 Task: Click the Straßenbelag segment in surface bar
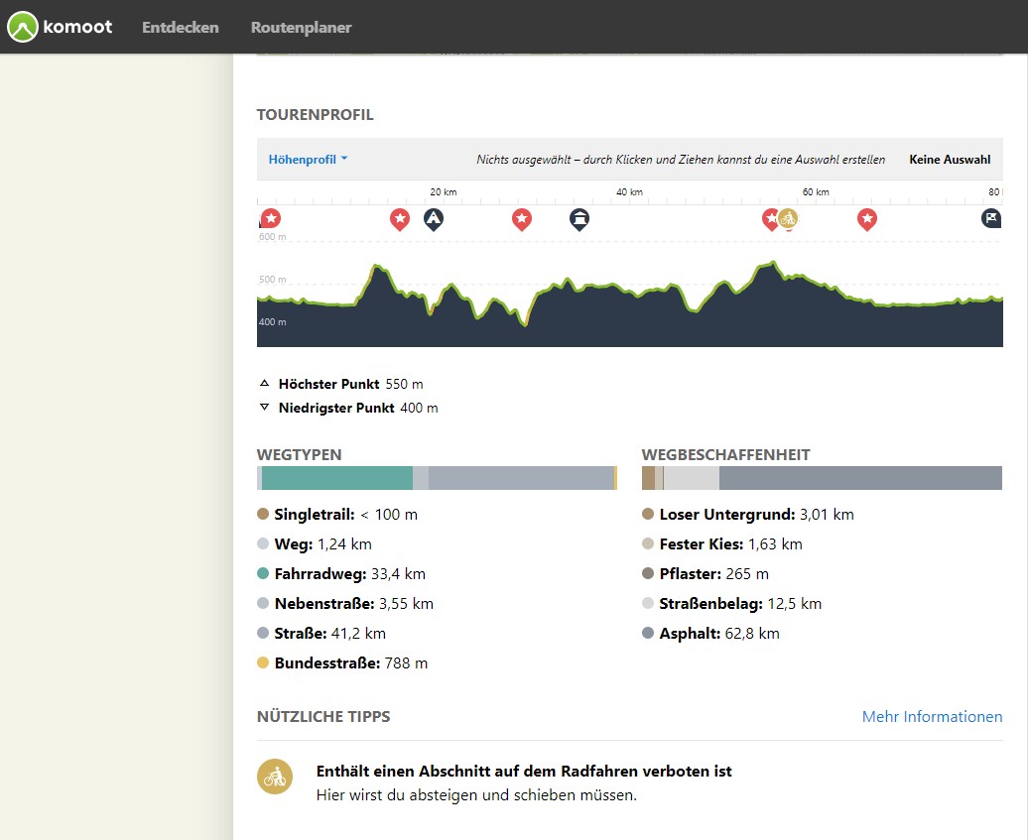(x=692, y=478)
